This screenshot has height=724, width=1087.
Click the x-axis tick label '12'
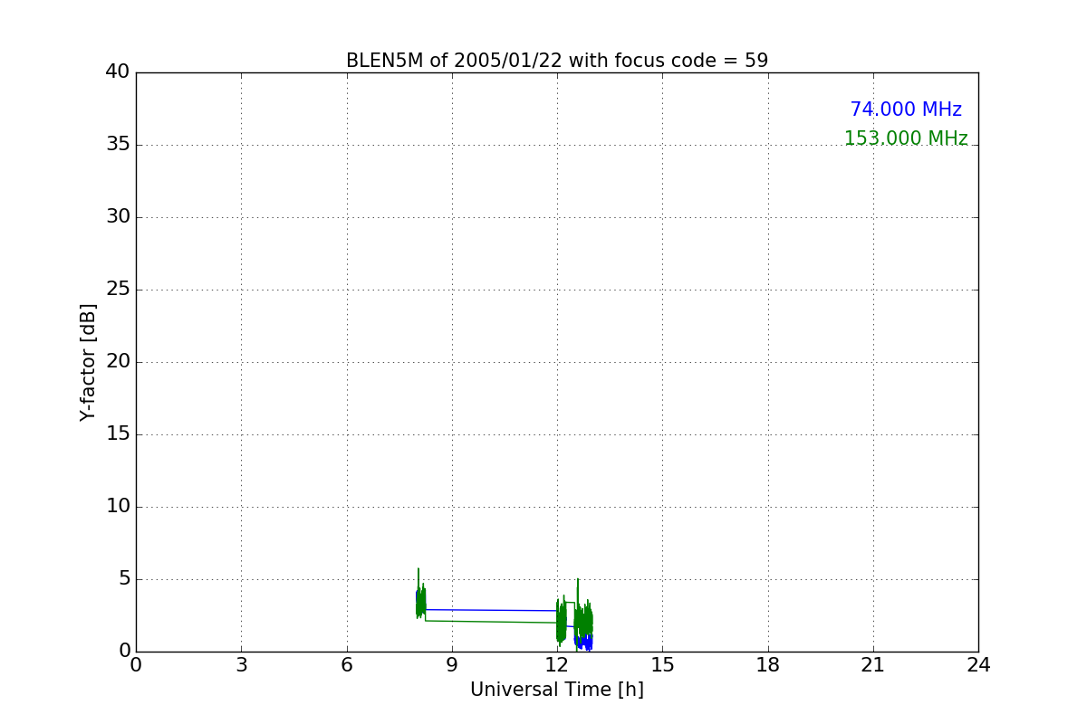557,665
